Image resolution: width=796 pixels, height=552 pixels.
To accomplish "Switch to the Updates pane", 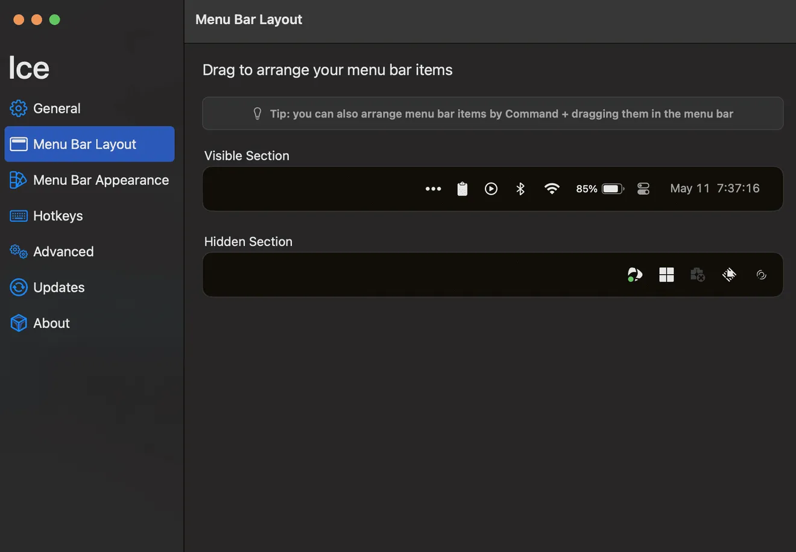I will [89, 287].
